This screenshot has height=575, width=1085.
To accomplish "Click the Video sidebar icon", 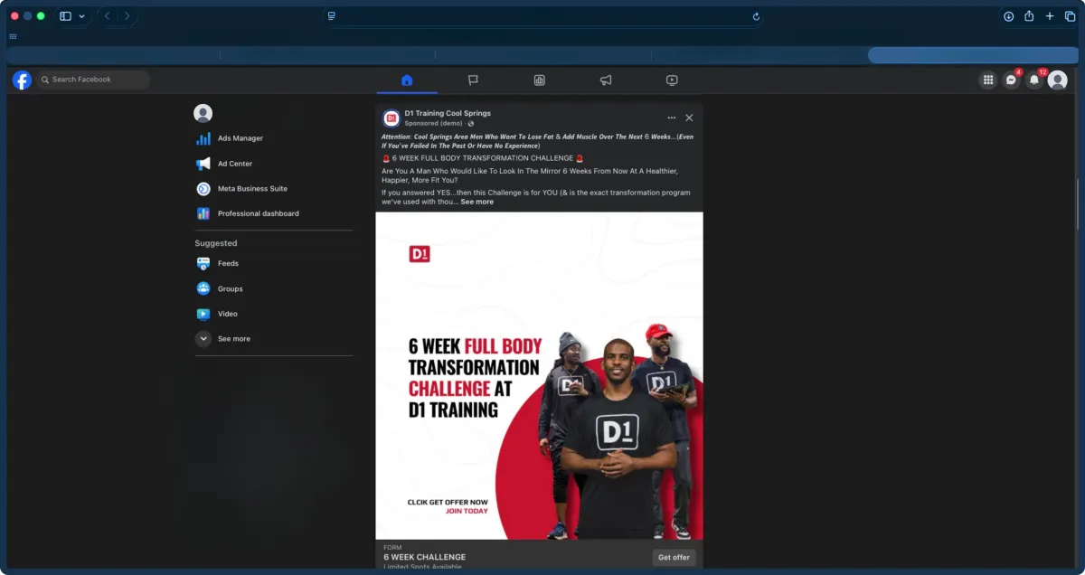I will [x=203, y=314].
